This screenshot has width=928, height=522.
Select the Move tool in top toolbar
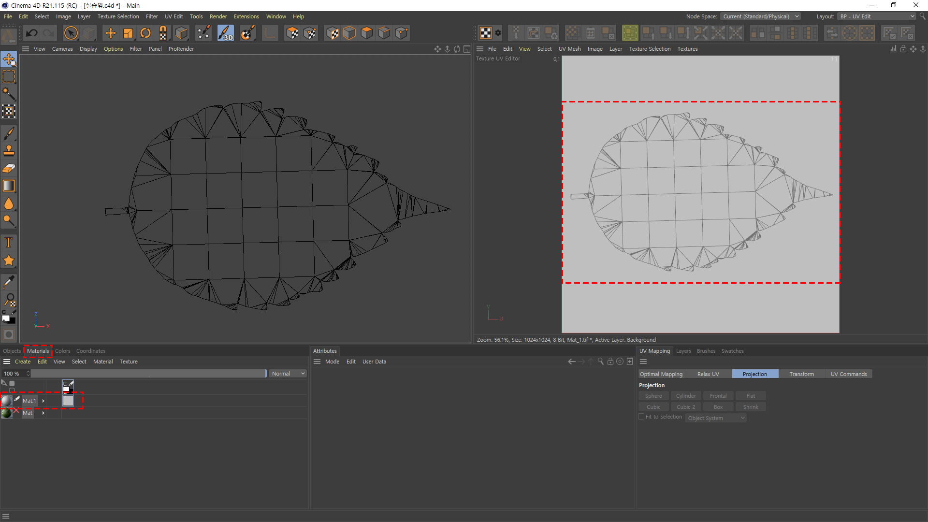coord(111,33)
